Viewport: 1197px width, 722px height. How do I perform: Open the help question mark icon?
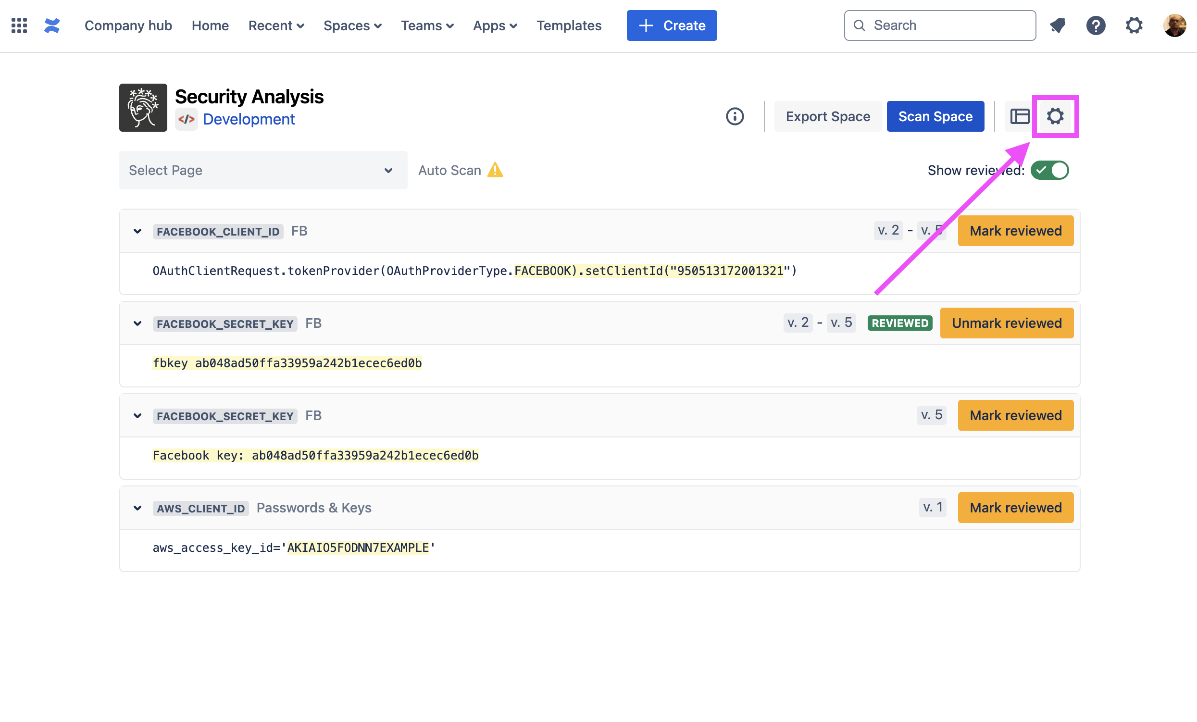tap(1096, 25)
